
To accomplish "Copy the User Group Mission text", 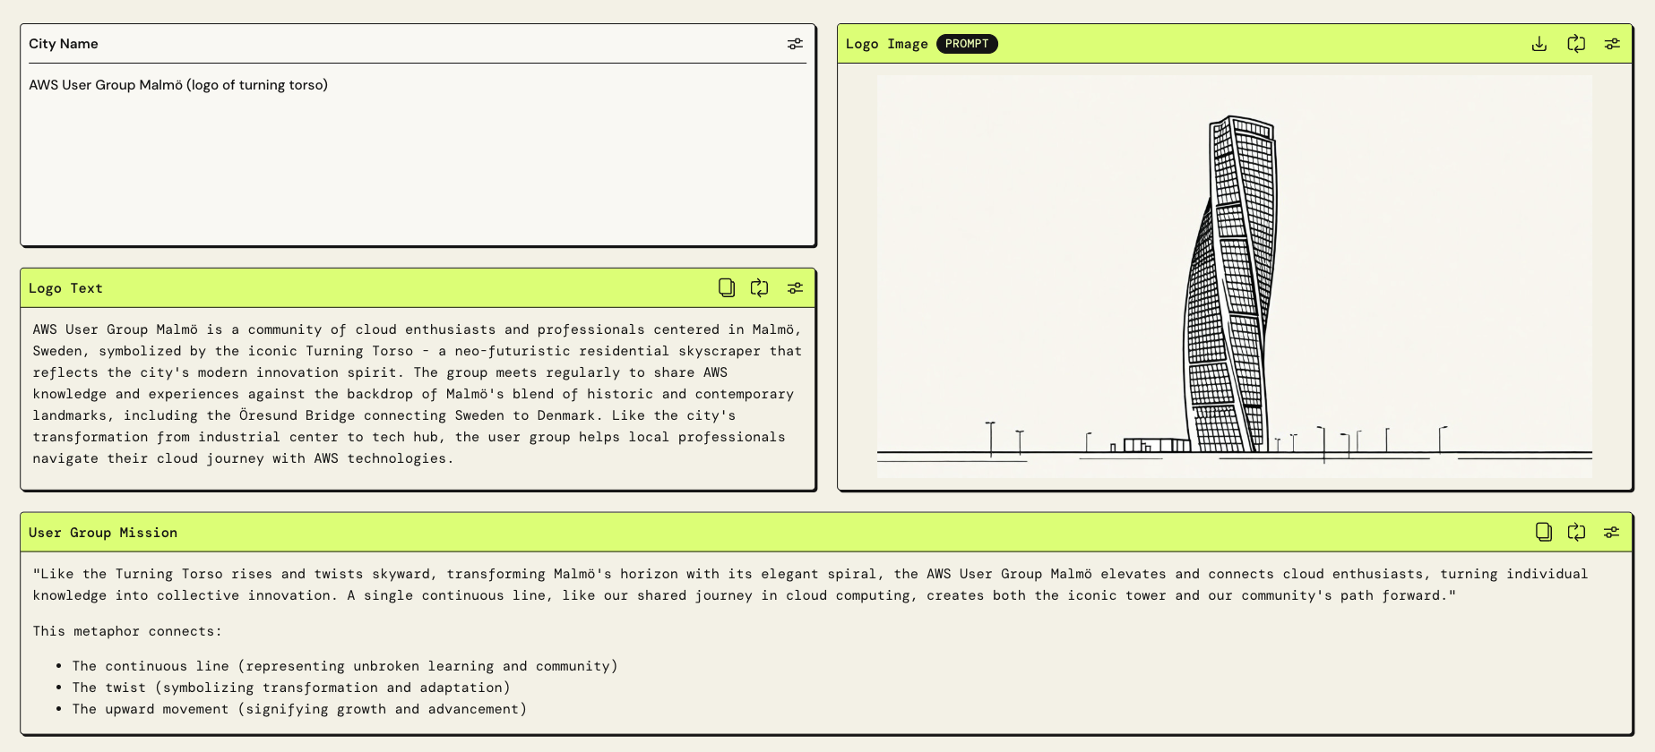I will [x=1543, y=532].
